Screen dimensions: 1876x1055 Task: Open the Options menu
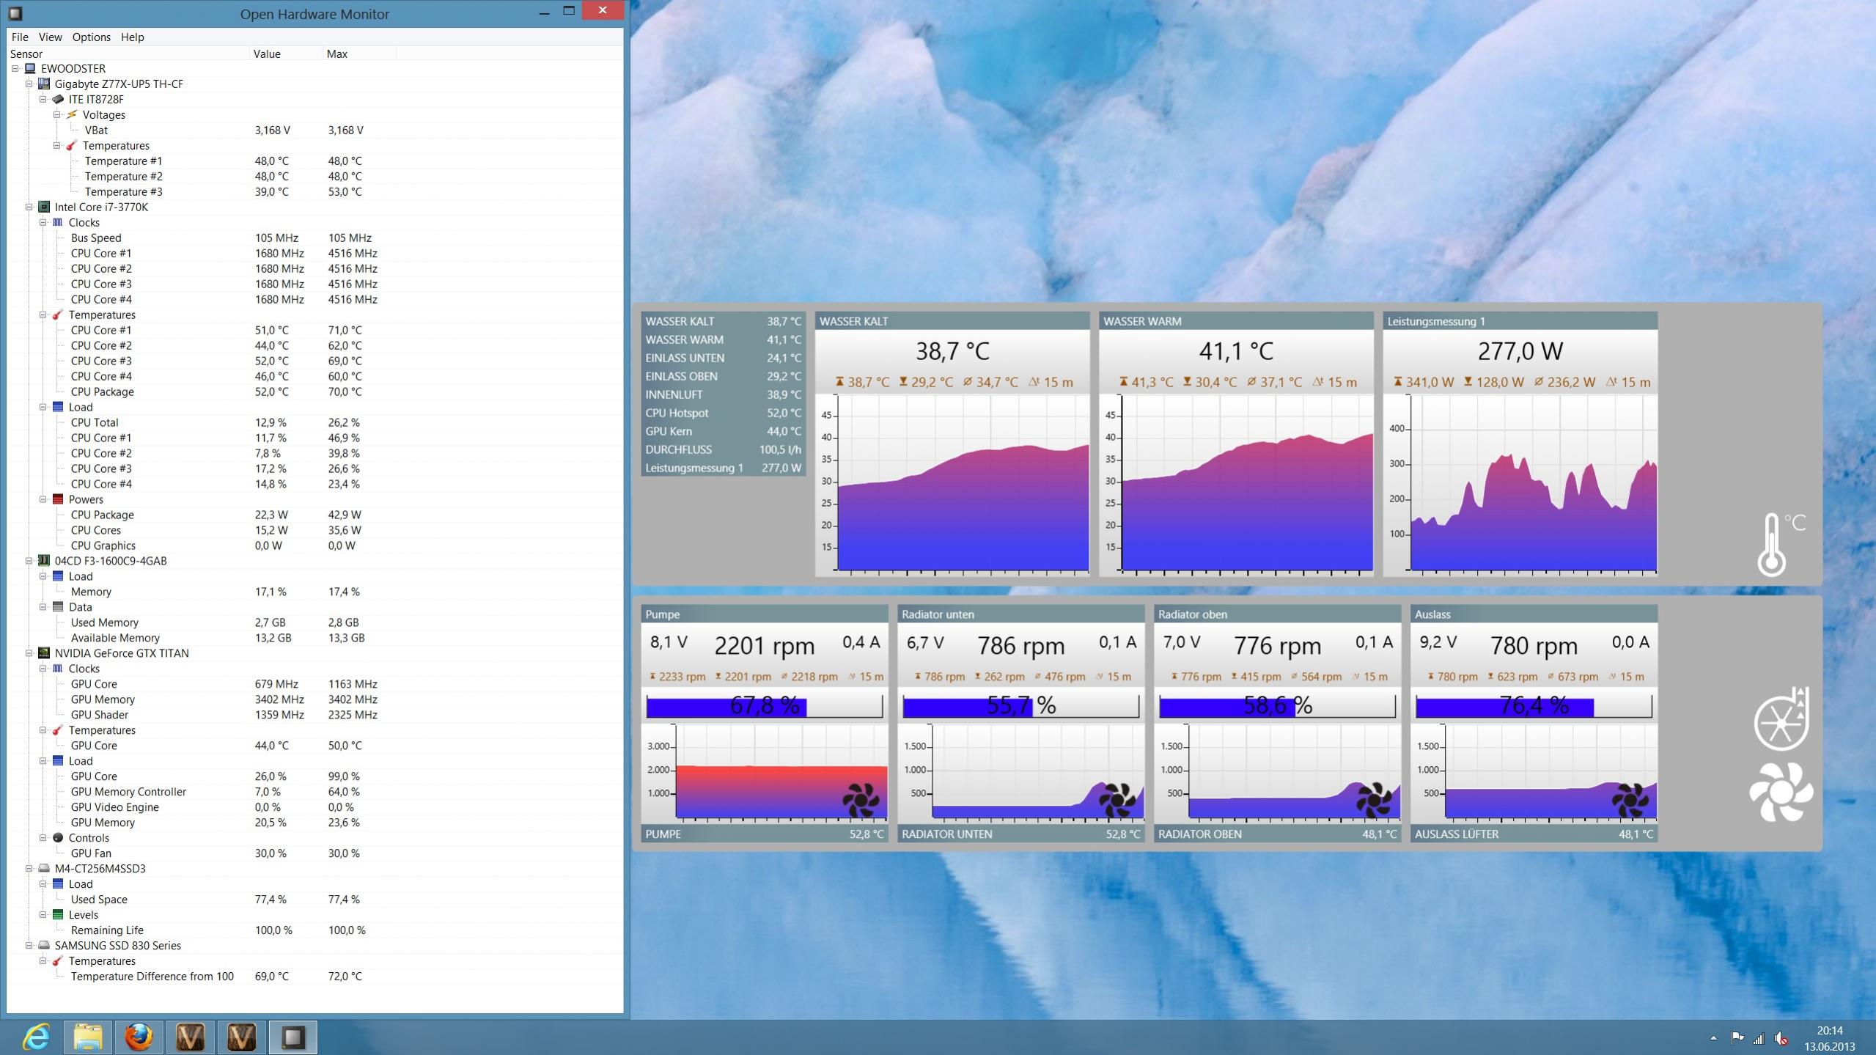91,37
